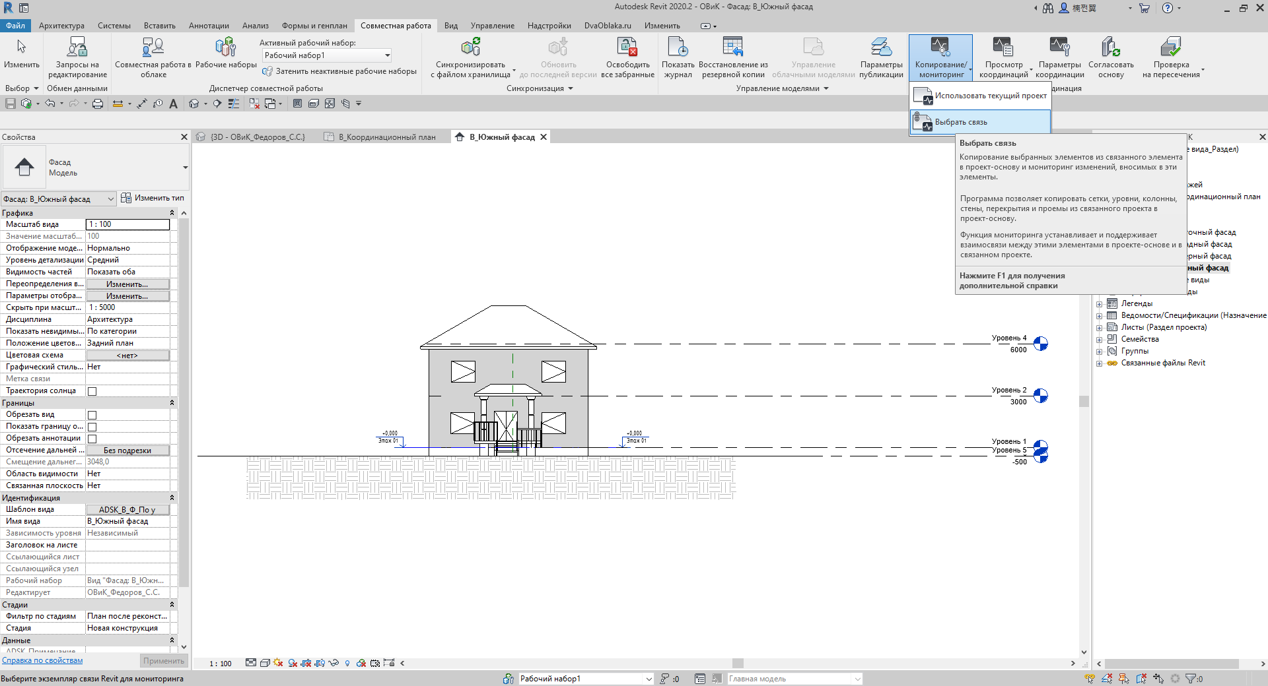Collapse the Идентификация properties section

[x=172, y=498]
